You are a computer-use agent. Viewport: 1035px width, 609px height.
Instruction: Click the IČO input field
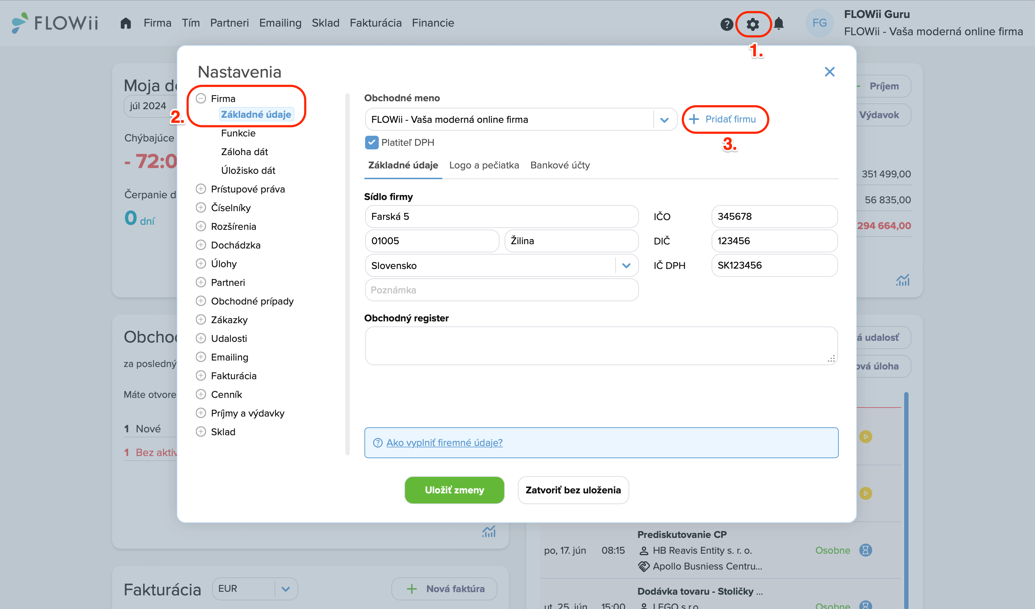774,217
